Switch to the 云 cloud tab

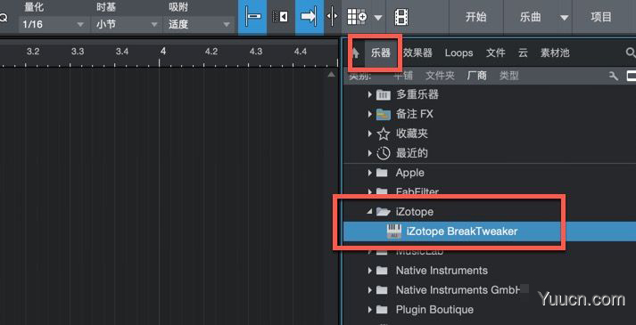[x=523, y=53]
